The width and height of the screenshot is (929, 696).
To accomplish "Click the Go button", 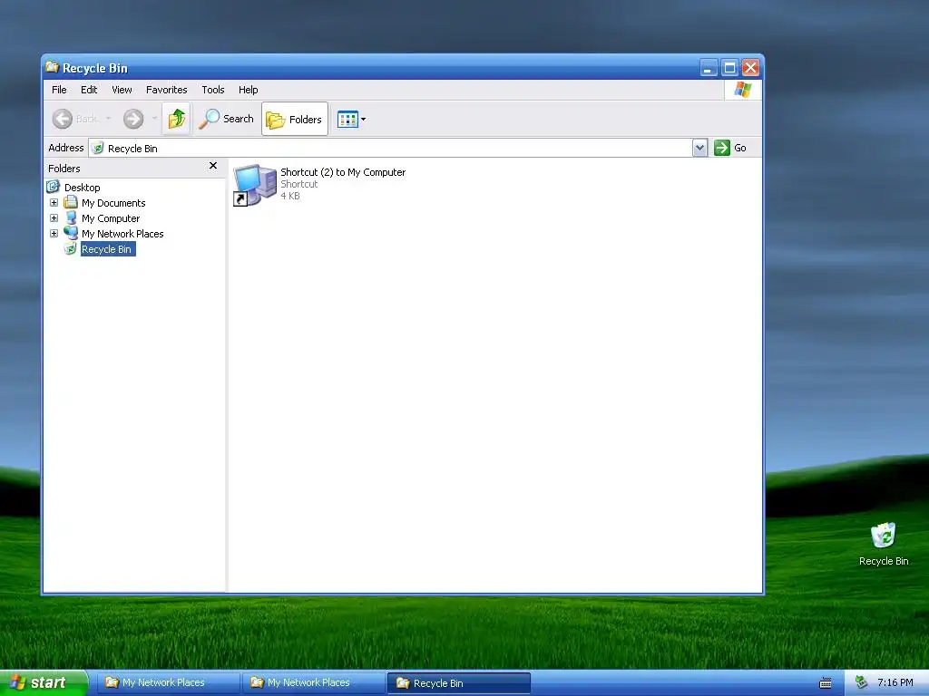I will point(730,148).
